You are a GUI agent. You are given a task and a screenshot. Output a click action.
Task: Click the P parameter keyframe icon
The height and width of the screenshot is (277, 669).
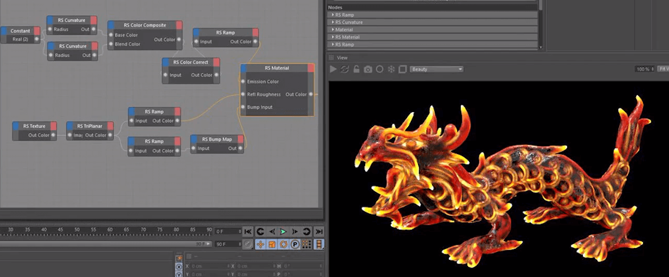295,244
